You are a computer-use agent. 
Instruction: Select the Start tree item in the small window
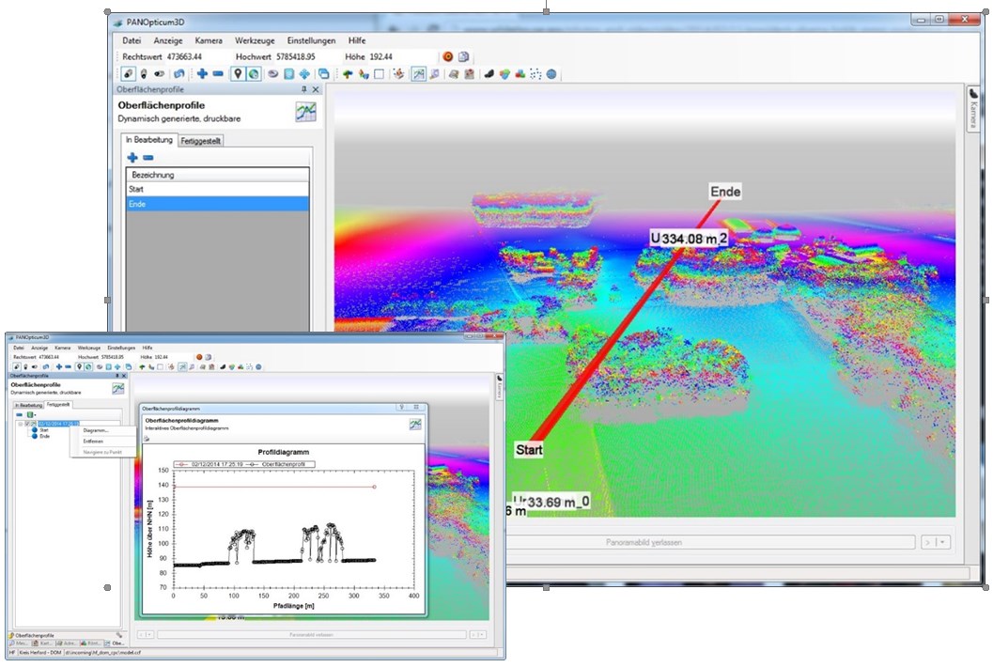click(44, 430)
